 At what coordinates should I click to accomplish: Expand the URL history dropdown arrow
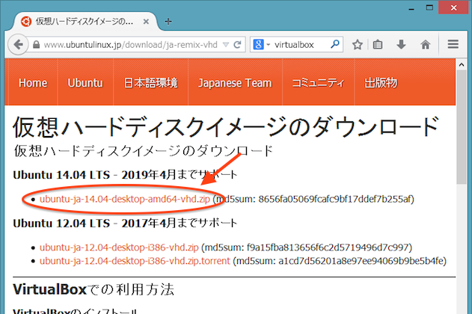[x=226, y=45]
